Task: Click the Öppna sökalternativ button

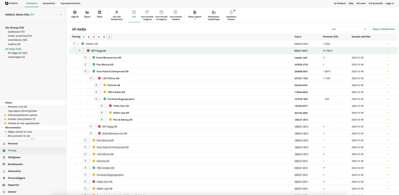Action: point(383,29)
